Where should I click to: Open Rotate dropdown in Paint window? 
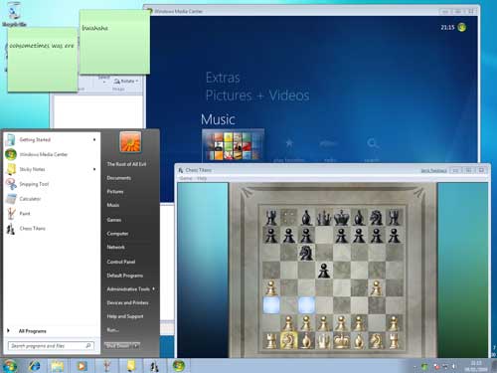click(x=126, y=81)
